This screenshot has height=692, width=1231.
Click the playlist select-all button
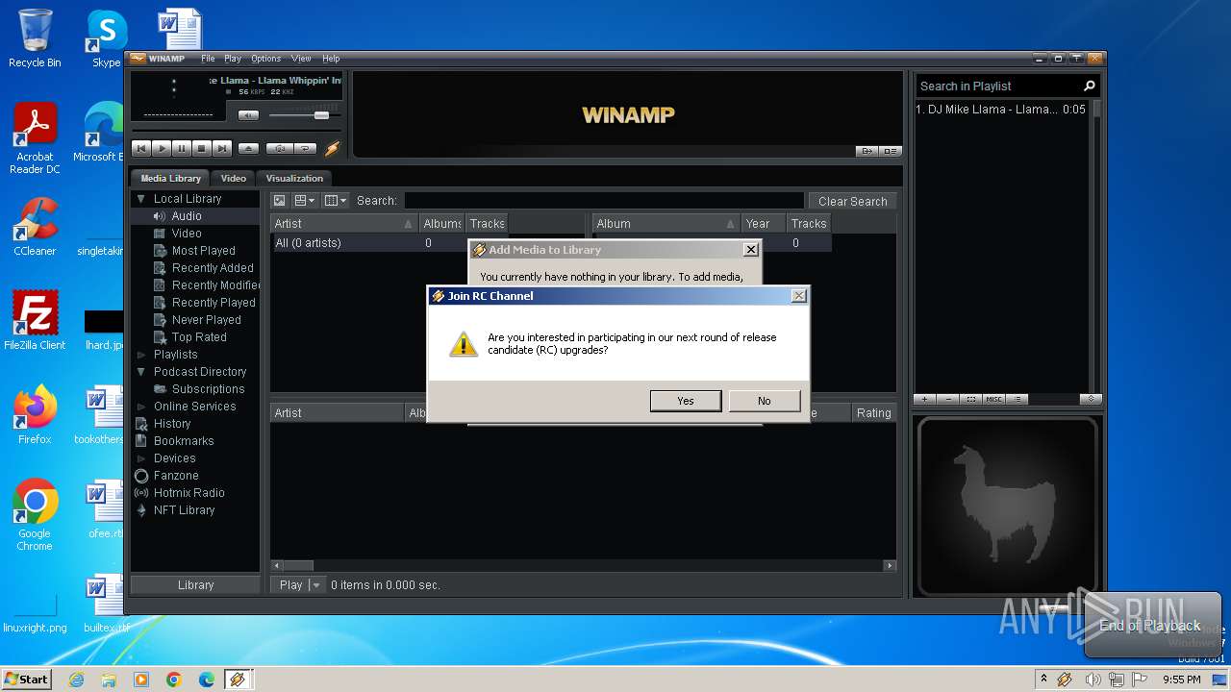(971, 399)
